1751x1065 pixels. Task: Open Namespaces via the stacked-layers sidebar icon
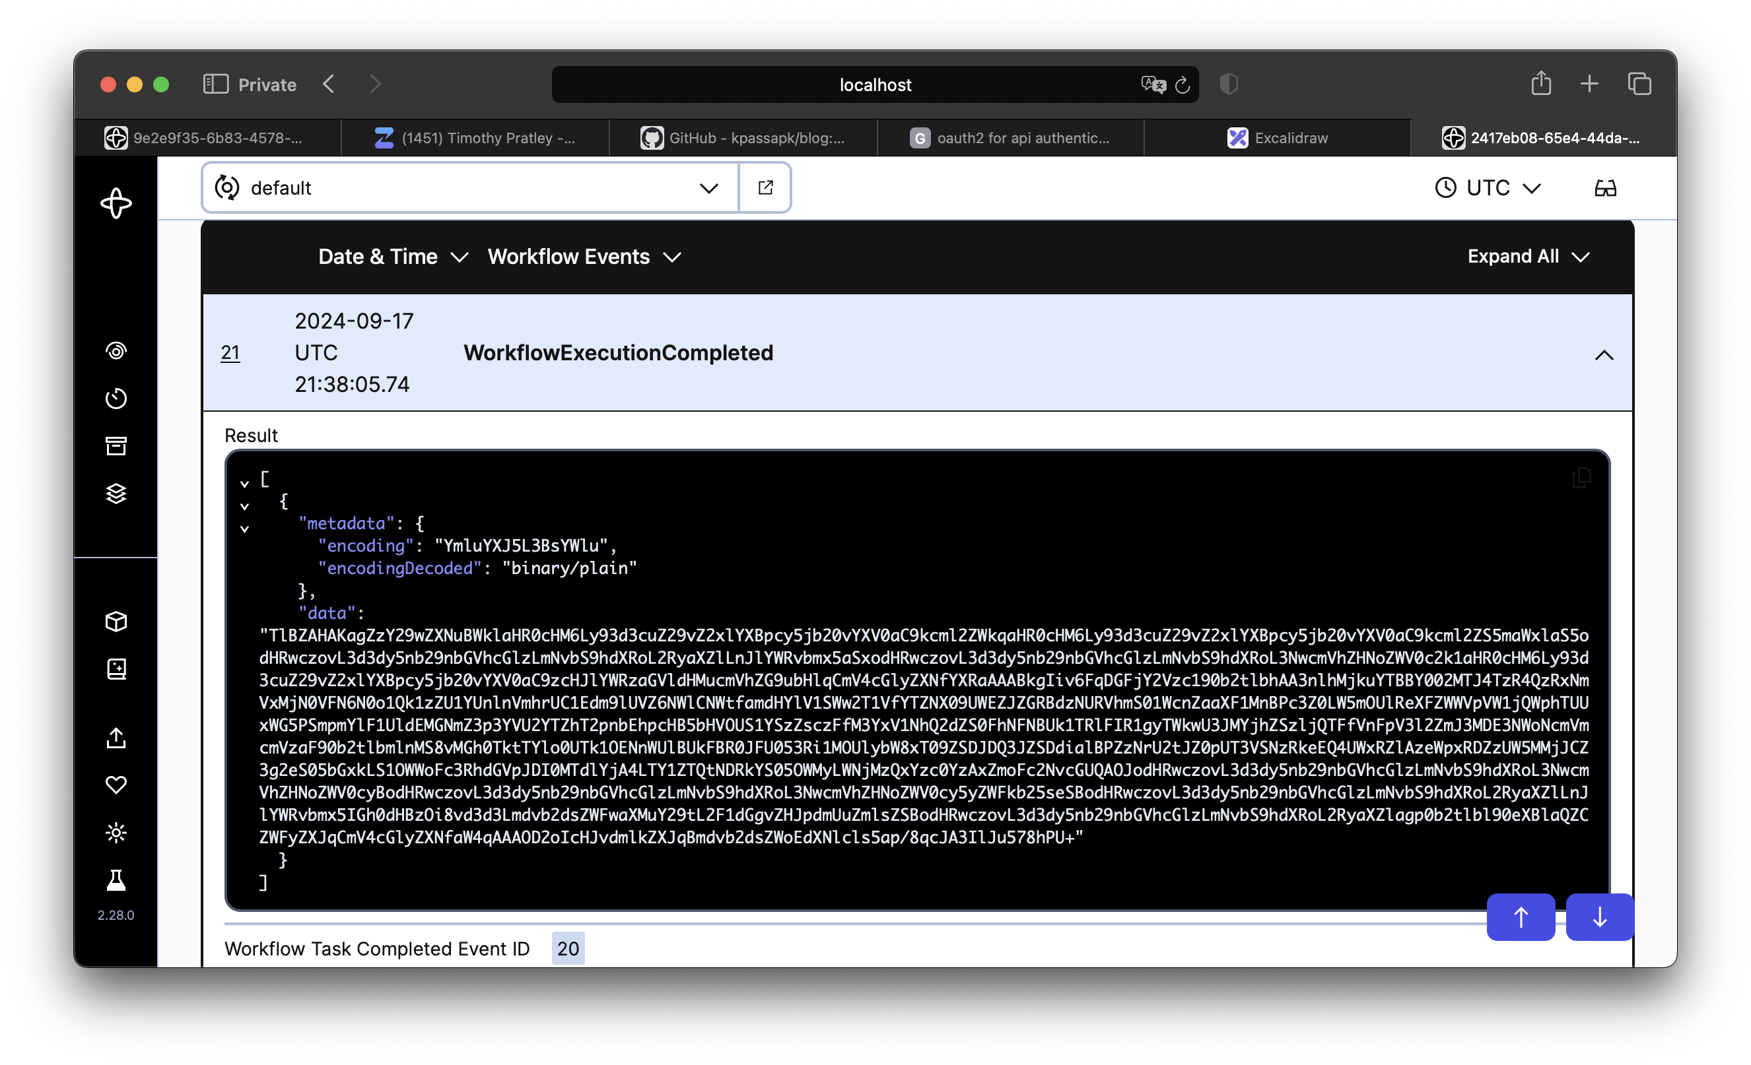pos(116,494)
